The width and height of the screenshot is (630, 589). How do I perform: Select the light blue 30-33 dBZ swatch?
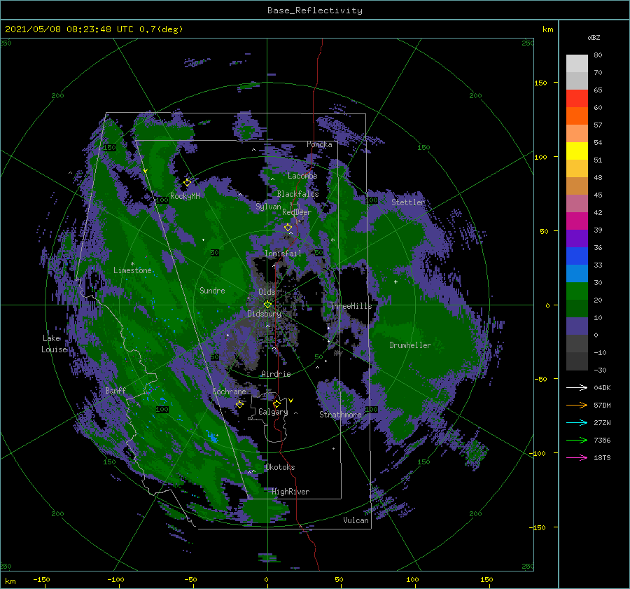click(577, 273)
